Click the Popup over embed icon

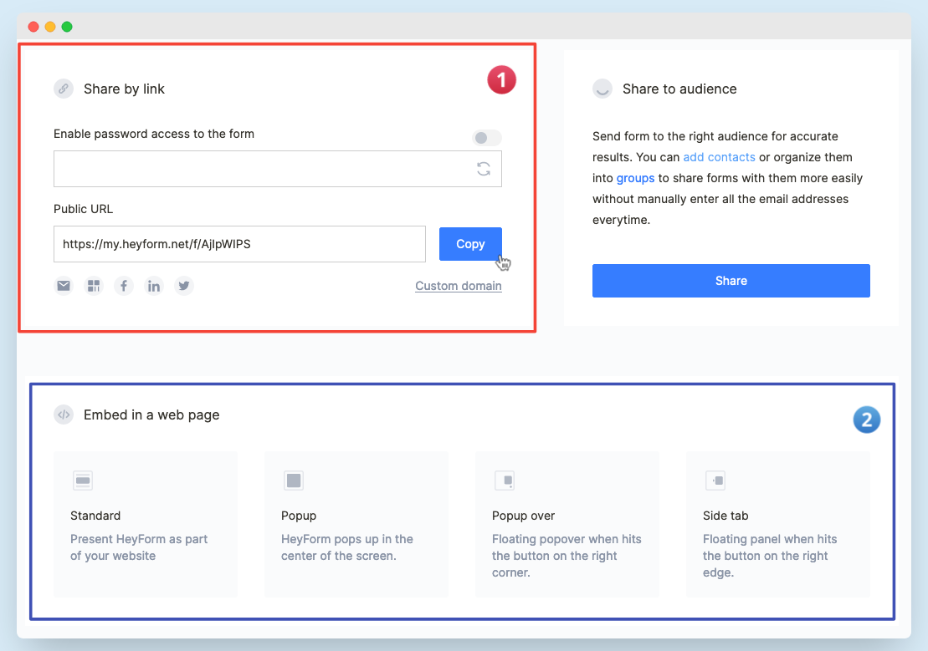[505, 481]
